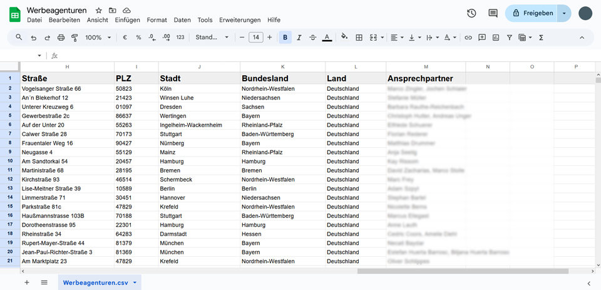Open the font dropdown Stand...
601x290 pixels.
coord(212,38)
